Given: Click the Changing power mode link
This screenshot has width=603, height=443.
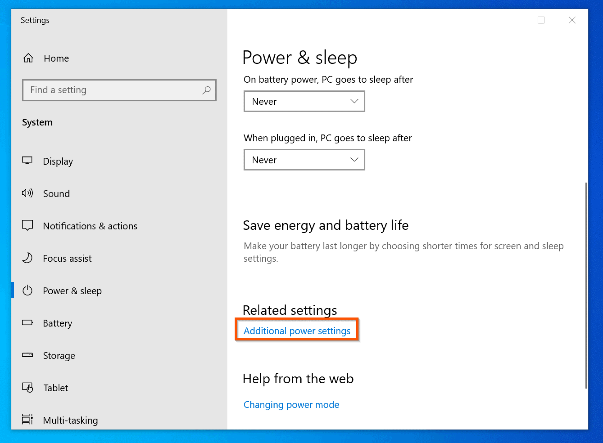Looking at the screenshot, I should [x=291, y=404].
